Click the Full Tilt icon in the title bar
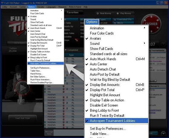 coord(2,3)
